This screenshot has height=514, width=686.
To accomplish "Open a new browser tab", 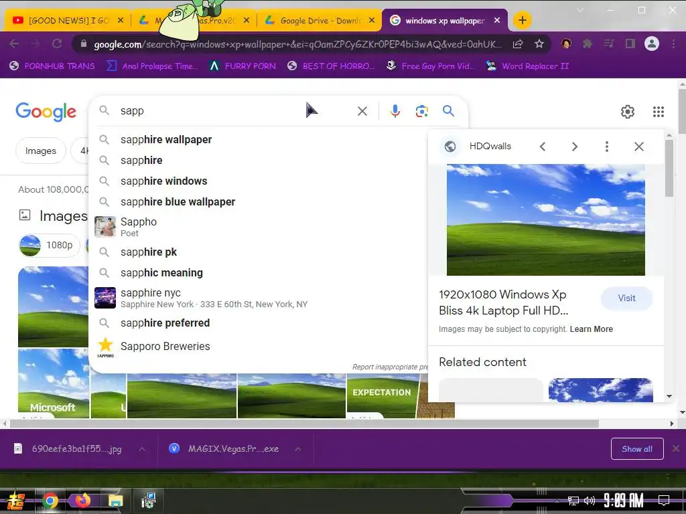I will pos(523,20).
